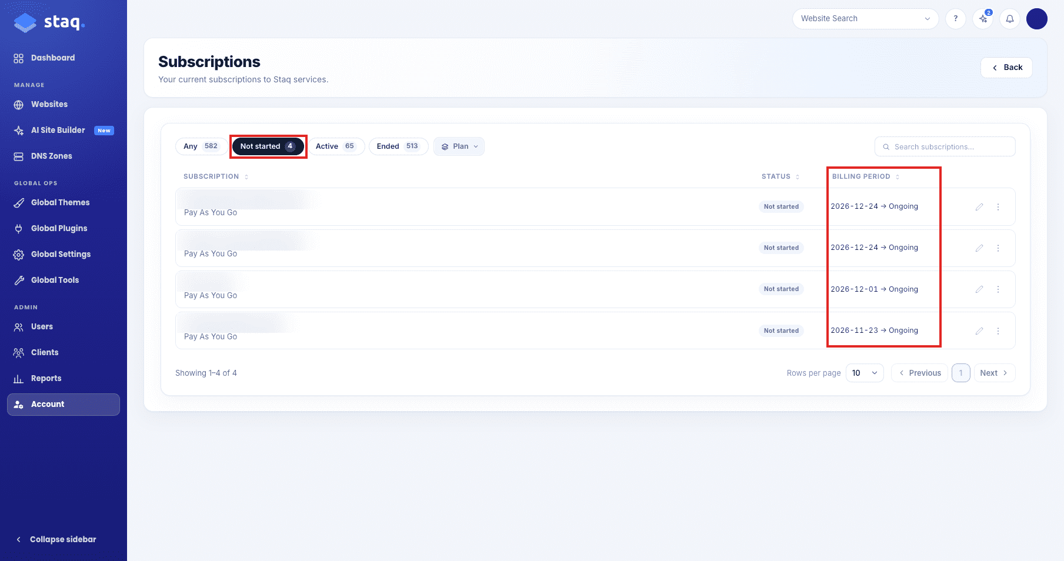1064x561 pixels.
Task: Edit the 2026-11-23 subscription pencil icon
Action: tap(979, 331)
